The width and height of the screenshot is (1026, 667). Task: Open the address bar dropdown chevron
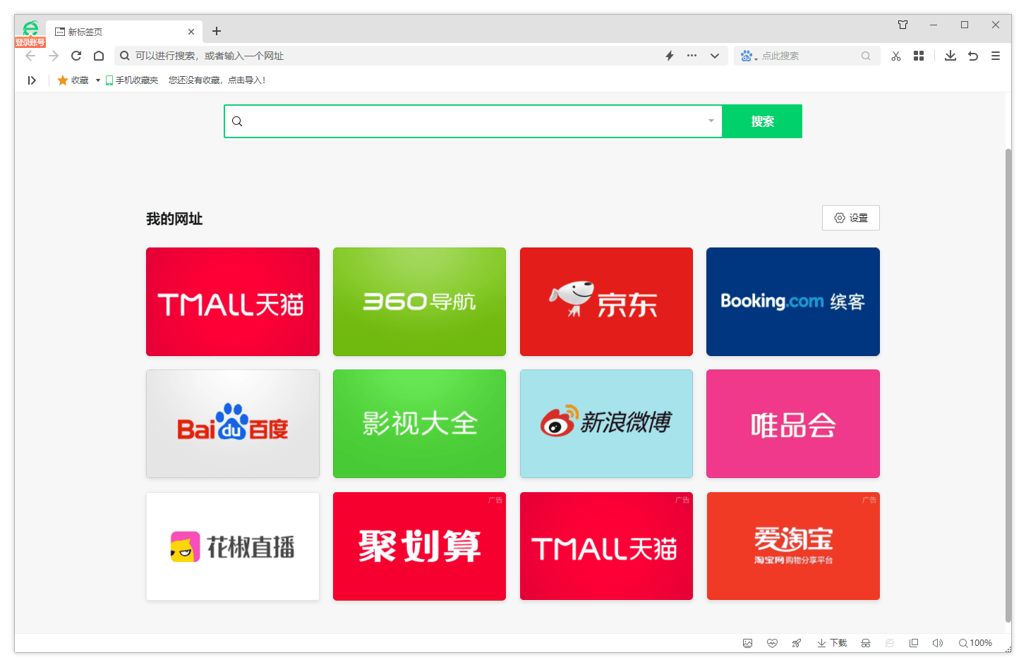click(715, 56)
